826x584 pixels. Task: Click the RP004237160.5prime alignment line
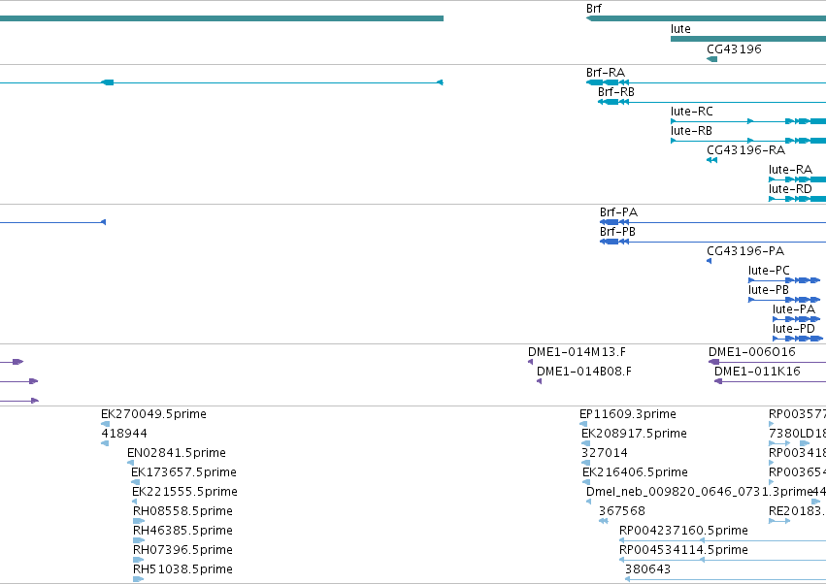pos(722,540)
